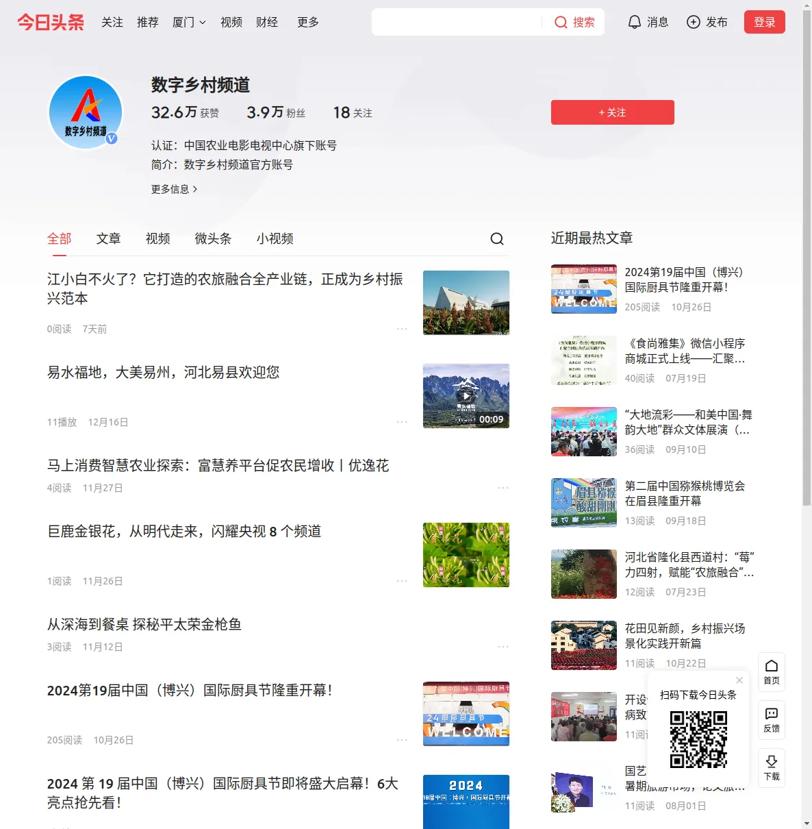Click the 巨鹿金银花 honeysuckle thumbnail

coord(466,555)
